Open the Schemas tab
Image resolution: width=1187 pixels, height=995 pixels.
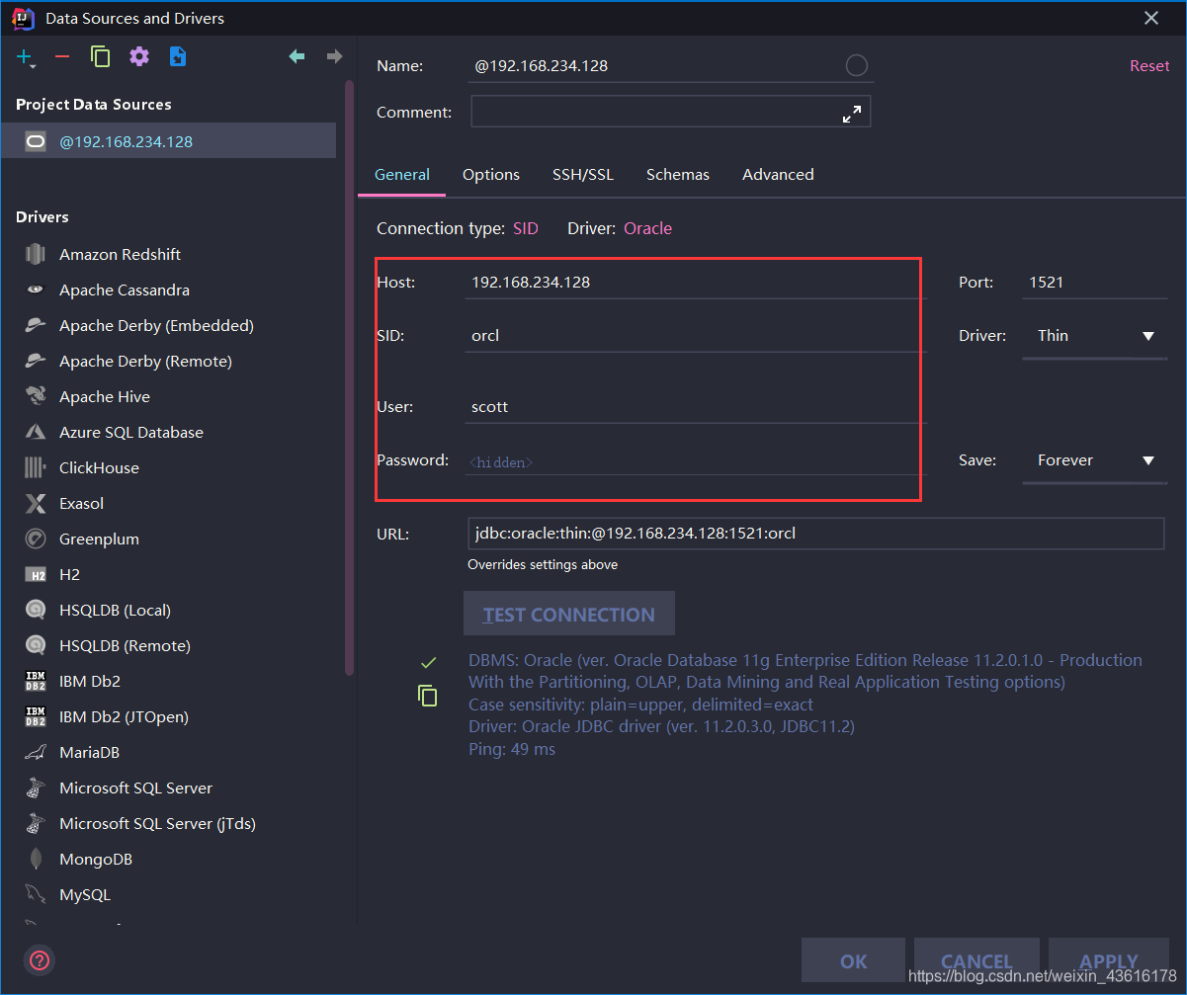[678, 175]
